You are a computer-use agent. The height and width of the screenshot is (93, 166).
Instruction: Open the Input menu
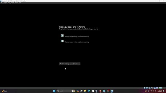point(12,3)
